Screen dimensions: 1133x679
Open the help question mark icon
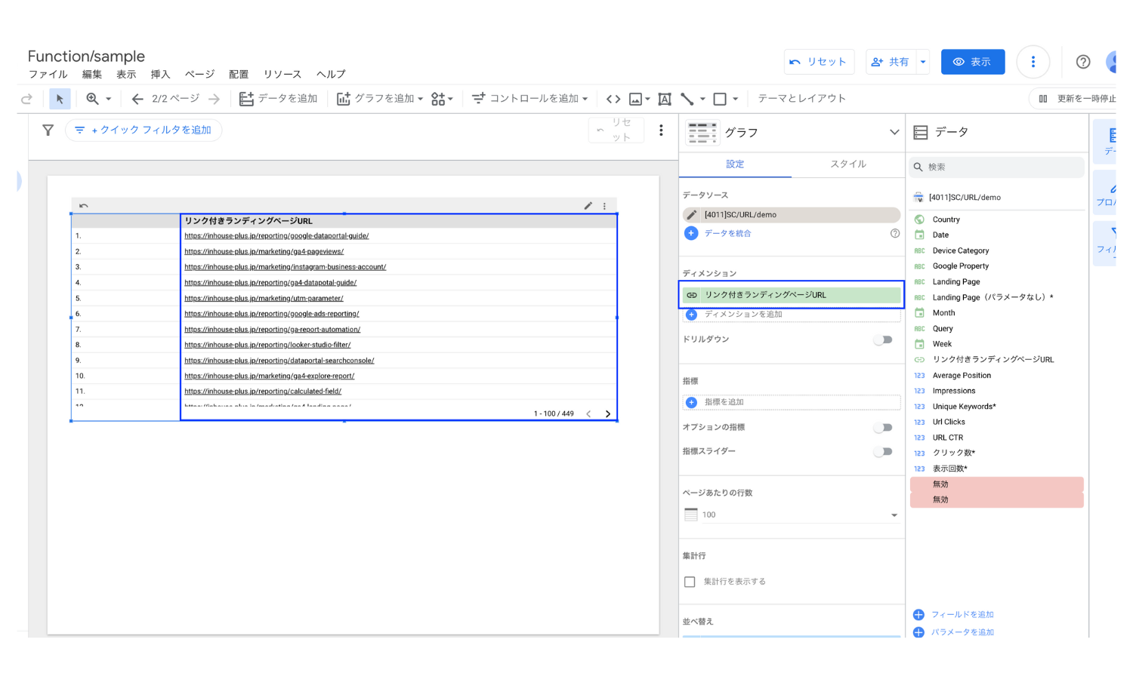(x=1083, y=62)
